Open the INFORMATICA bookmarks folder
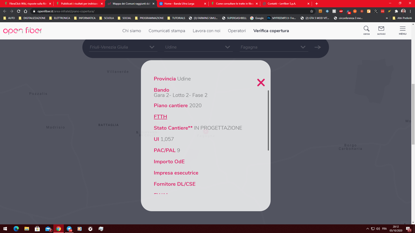The width and height of the screenshot is (415, 233). [x=85, y=18]
